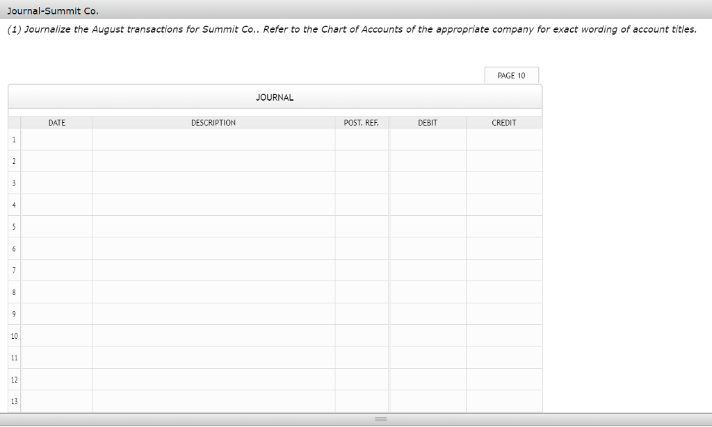712x427 pixels.
Task: Click the Description cell in row 10
Action: coord(213,336)
